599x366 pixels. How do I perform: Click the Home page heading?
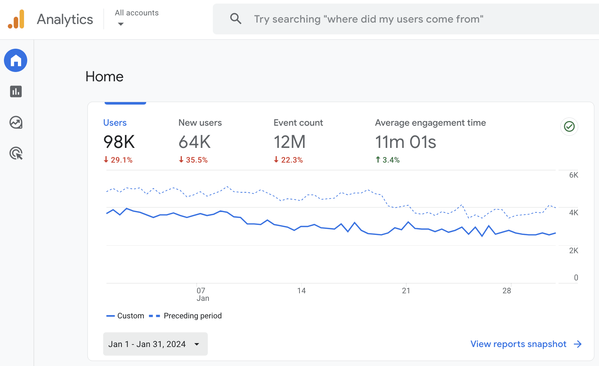(104, 77)
